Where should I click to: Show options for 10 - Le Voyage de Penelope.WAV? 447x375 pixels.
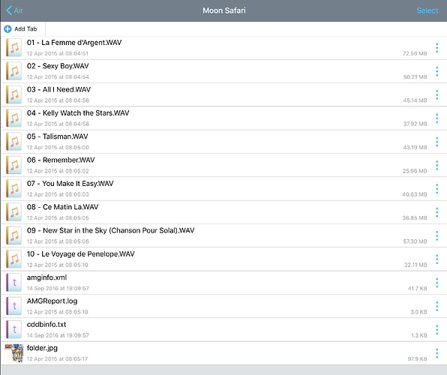pyautogui.click(x=436, y=259)
